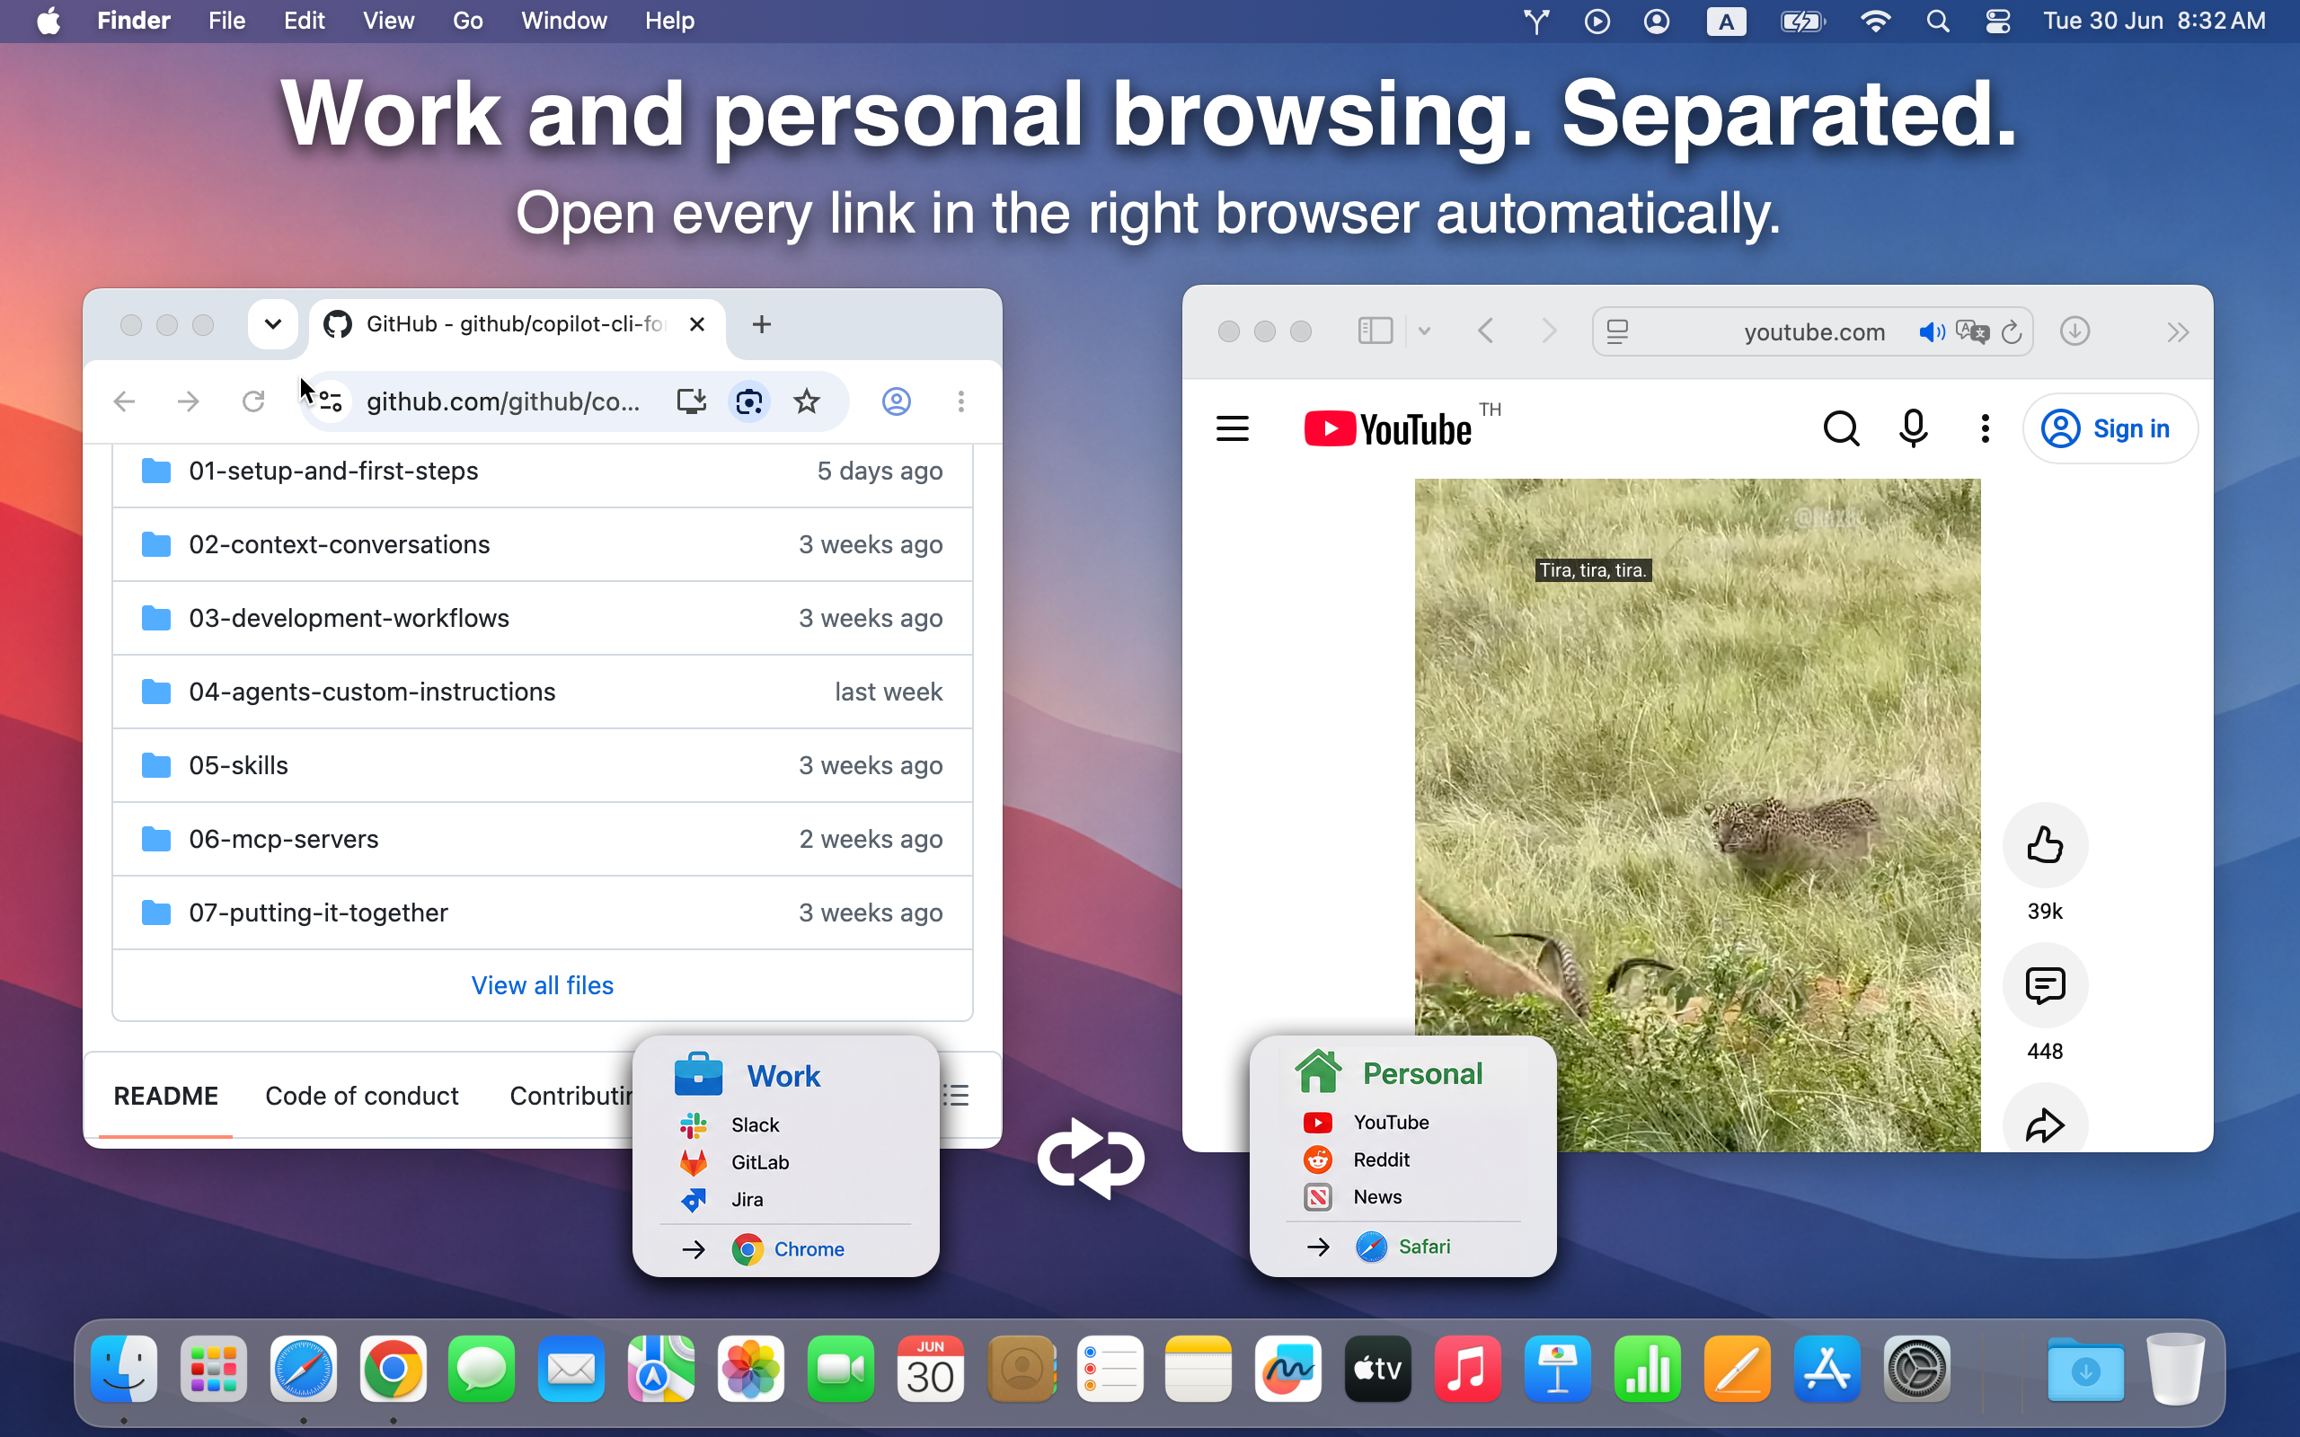Click Safari's forward arrow
Viewport: 2300px width, 1437px height.
pyautogui.click(x=1548, y=331)
